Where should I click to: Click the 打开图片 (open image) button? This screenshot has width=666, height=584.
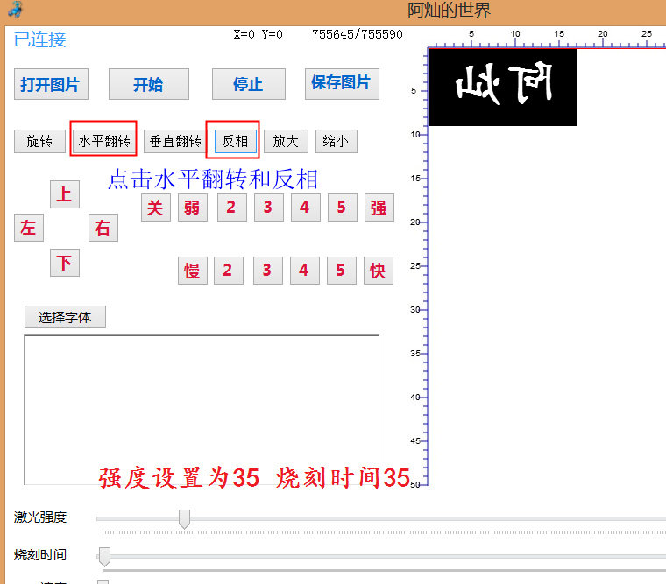50,85
